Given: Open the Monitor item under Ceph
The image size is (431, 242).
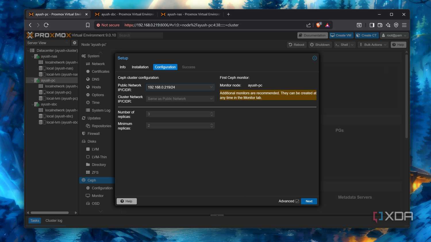Looking at the screenshot, I should (98, 196).
